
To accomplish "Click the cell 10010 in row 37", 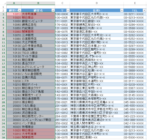I will pos(14,134).
